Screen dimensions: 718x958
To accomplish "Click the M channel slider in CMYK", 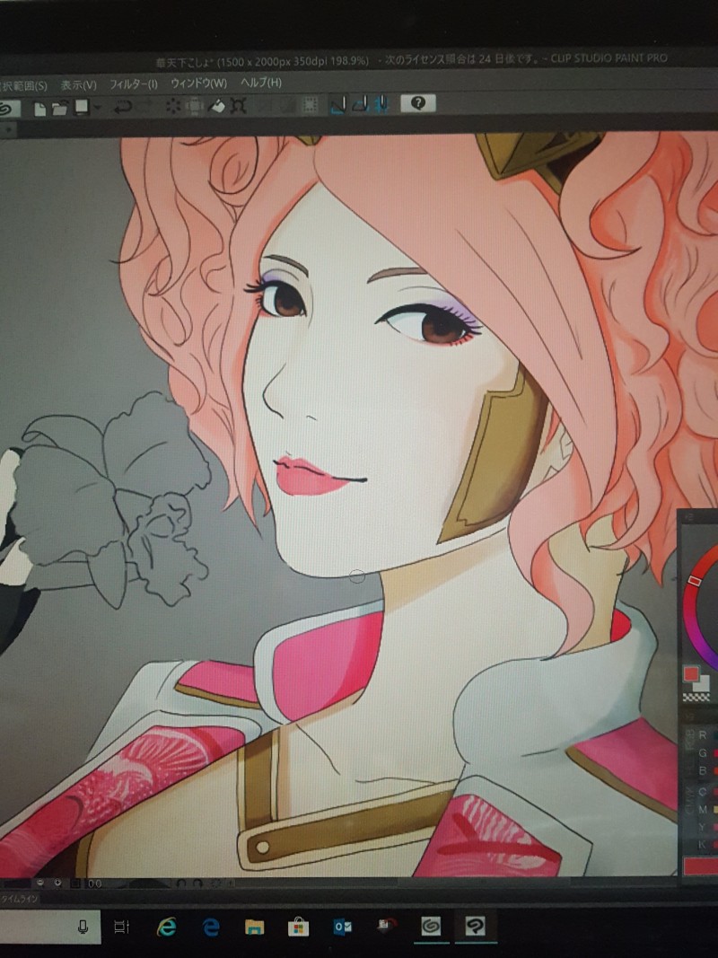I will 714,810.
